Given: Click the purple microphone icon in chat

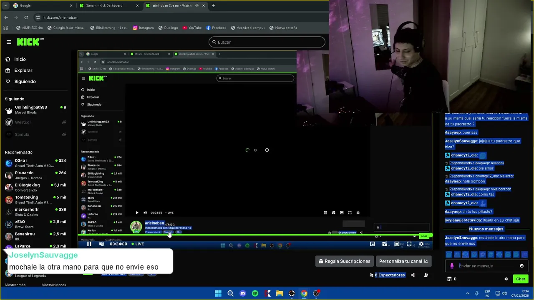Looking at the screenshot, I should pyautogui.click(x=452, y=266).
